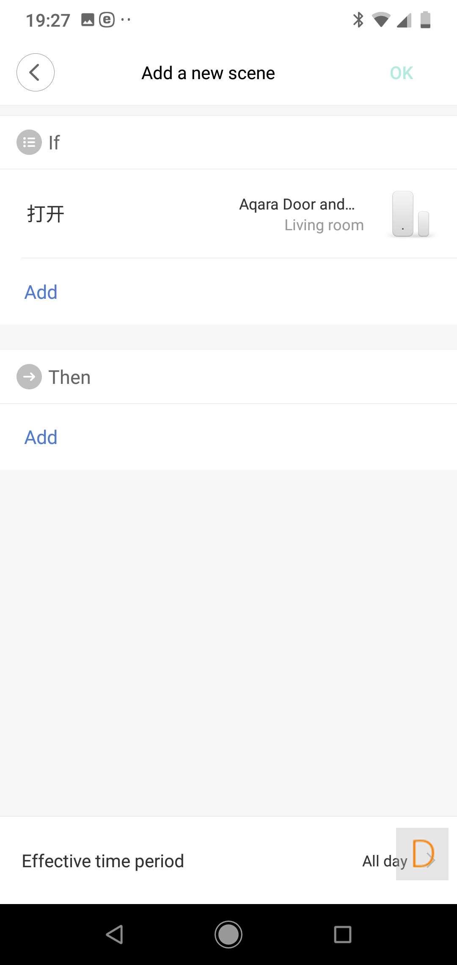
Task: Open the Effective time period row
Action: tap(103, 861)
